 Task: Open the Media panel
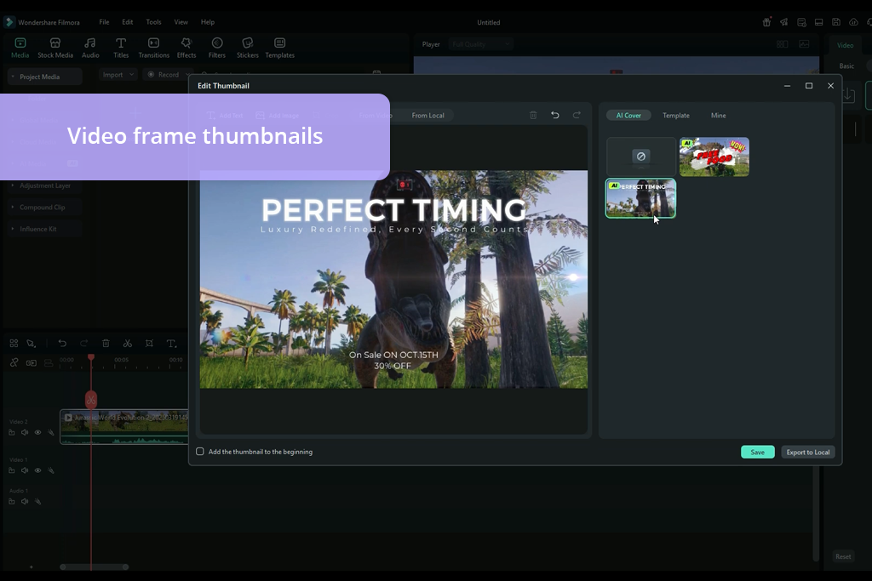[20, 48]
